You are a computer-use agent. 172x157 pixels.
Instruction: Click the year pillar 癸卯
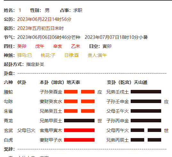tap(21, 47)
